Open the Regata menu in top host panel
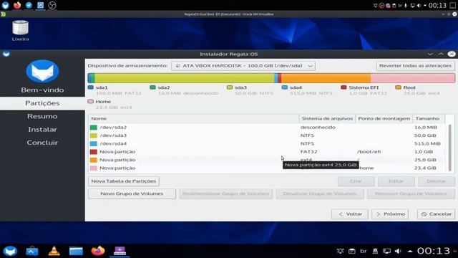The height and width of the screenshot is (258, 458). (5, 5)
